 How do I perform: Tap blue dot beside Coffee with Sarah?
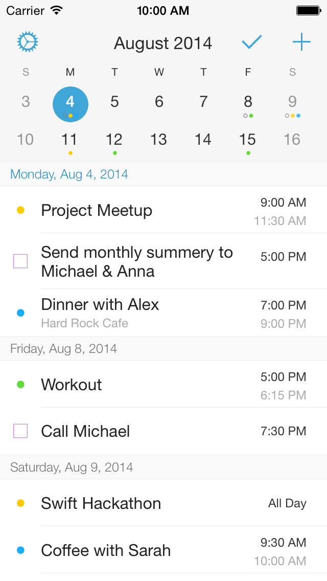tap(20, 550)
